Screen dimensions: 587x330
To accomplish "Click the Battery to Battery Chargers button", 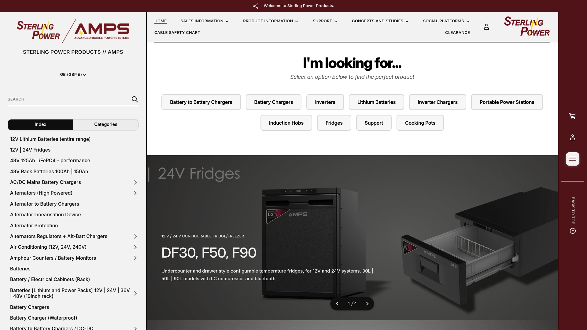I will pyautogui.click(x=201, y=102).
